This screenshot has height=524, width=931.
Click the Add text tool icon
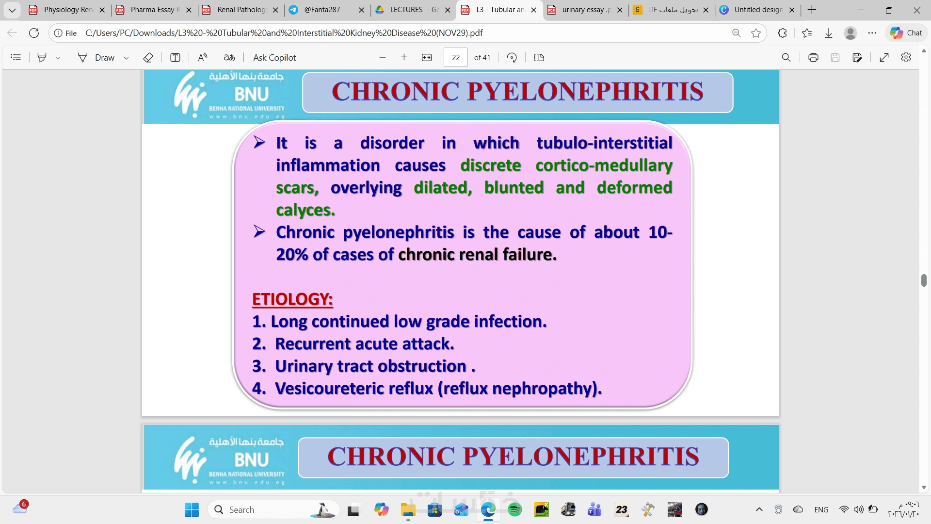click(175, 57)
